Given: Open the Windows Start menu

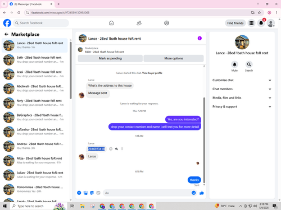Looking at the screenshot, I should [x=4, y=206].
